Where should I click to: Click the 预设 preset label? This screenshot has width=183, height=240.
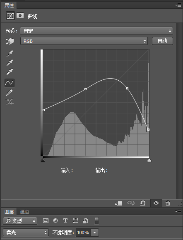click(x=12, y=31)
